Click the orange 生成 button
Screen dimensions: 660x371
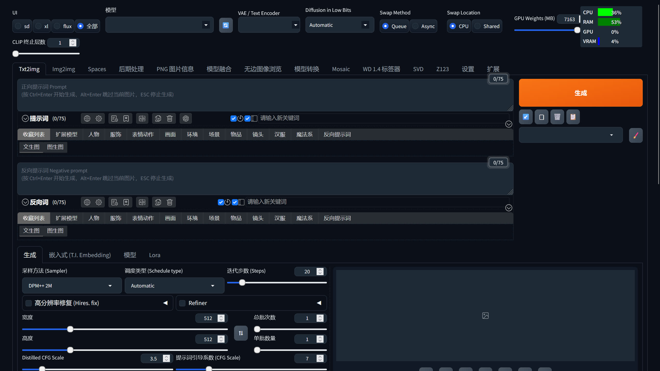point(581,93)
